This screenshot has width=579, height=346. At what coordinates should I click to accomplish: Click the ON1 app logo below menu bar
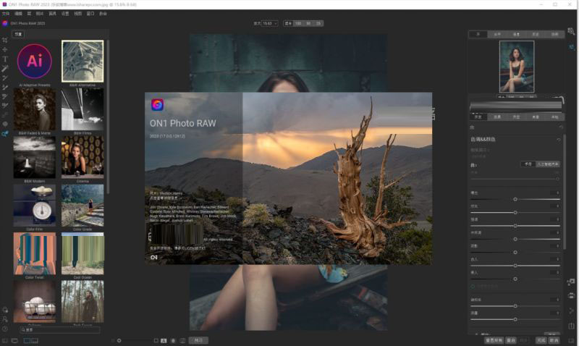click(5, 23)
